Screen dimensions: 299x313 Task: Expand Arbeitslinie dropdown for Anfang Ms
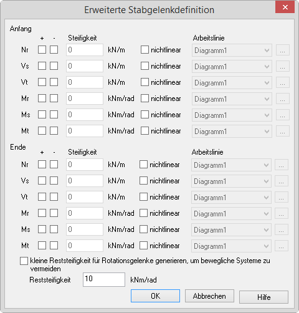pos(232,115)
